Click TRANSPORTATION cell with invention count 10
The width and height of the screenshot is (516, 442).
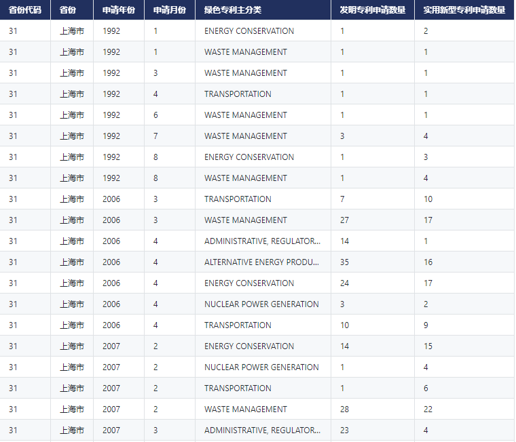263,325
